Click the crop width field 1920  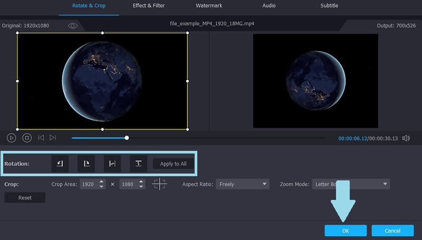[89, 184]
